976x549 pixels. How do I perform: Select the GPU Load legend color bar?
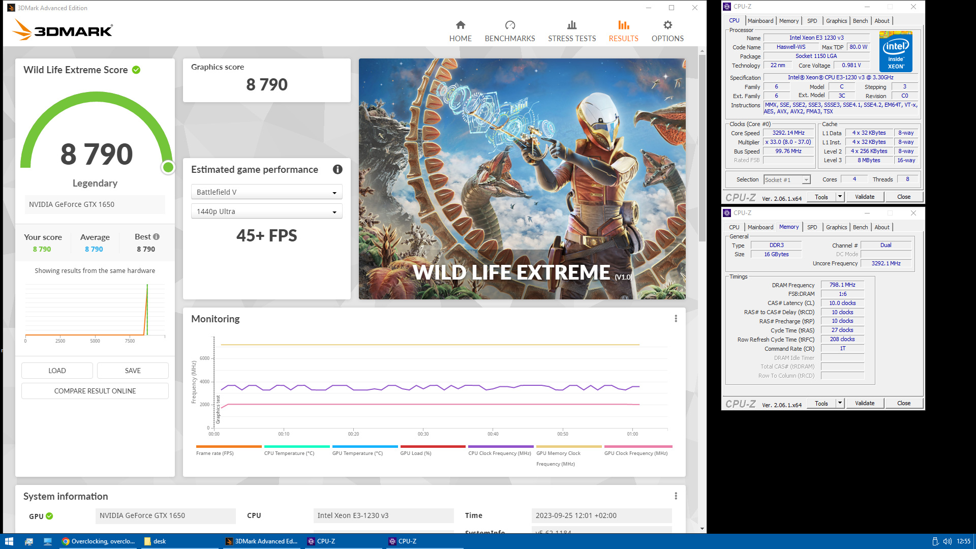[433, 447]
